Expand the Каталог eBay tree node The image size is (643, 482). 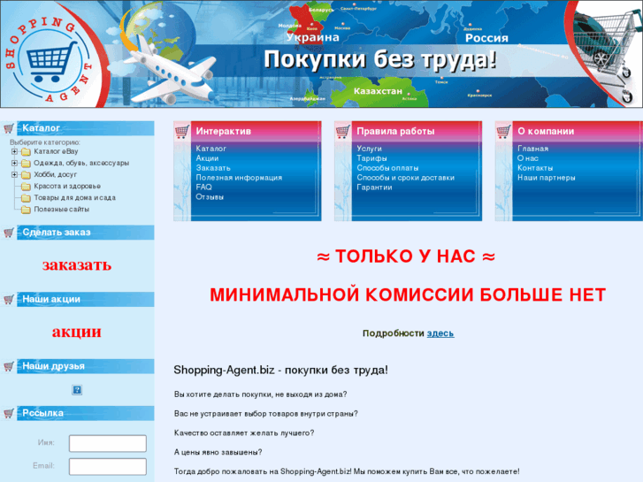[x=14, y=151]
